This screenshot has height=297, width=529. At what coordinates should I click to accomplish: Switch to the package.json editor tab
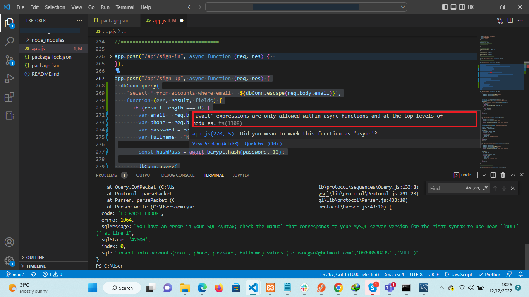click(x=115, y=20)
